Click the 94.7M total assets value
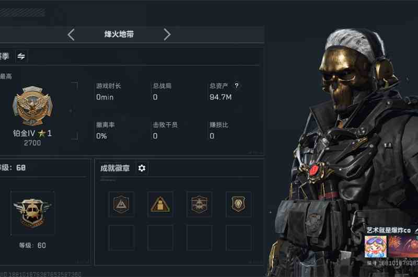The image size is (418, 277). pos(220,97)
